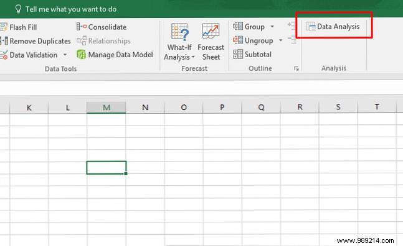Viewport: 403px width, 246px height.
Task: Click the Remove Duplicates icon
Action: click(4, 41)
